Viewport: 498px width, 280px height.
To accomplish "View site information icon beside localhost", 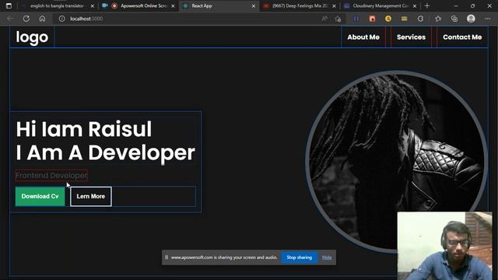I will pyautogui.click(x=62, y=19).
